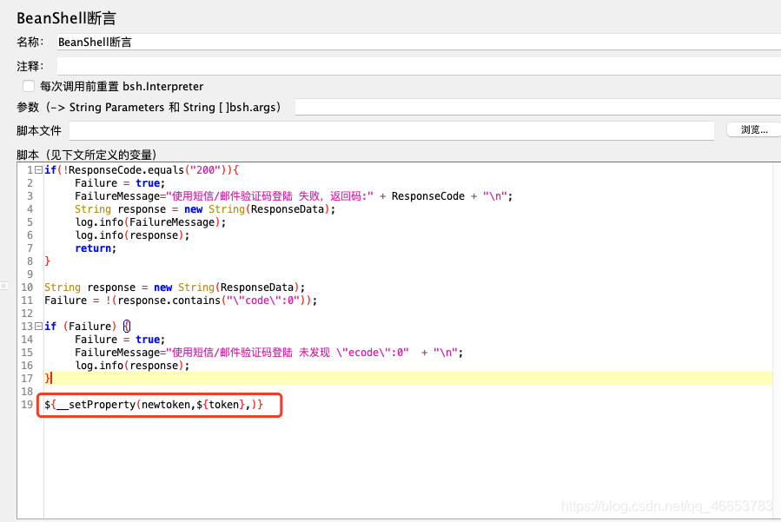Click the closing brace on line 17

point(48,379)
